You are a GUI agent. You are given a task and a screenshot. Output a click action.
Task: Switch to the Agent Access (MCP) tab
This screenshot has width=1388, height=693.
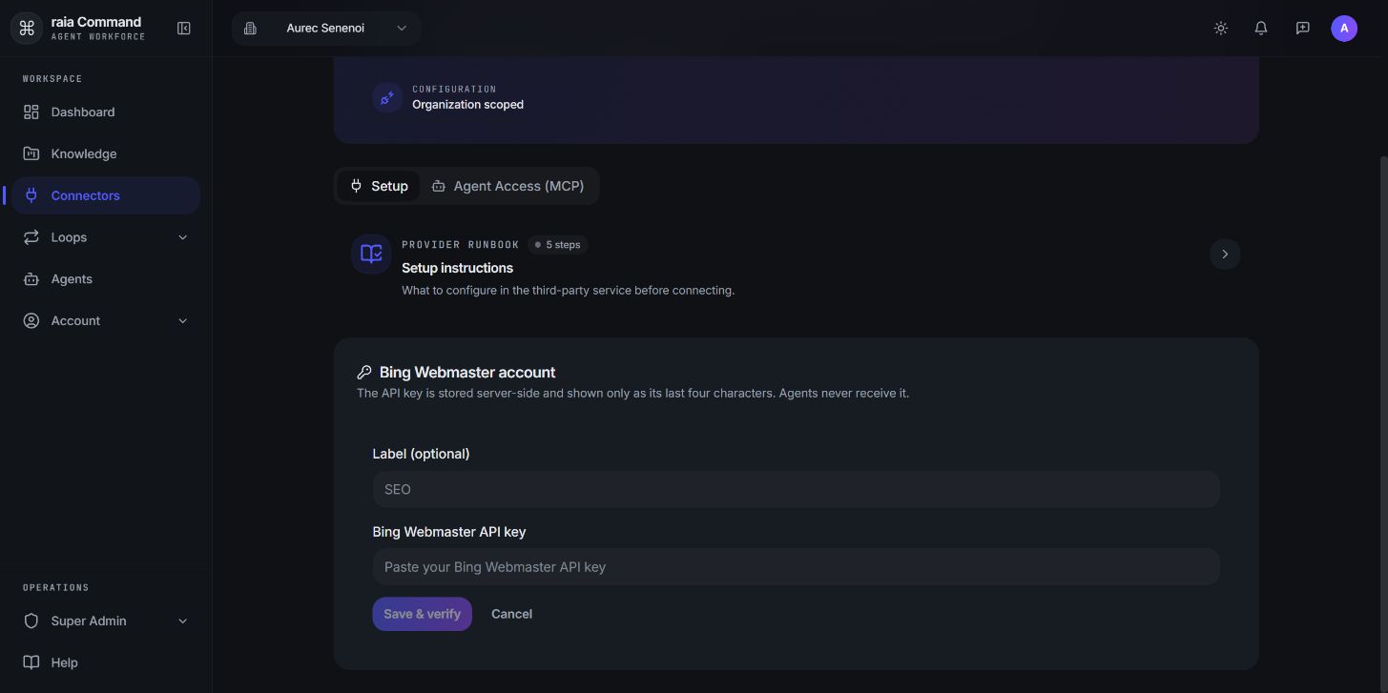click(x=508, y=186)
